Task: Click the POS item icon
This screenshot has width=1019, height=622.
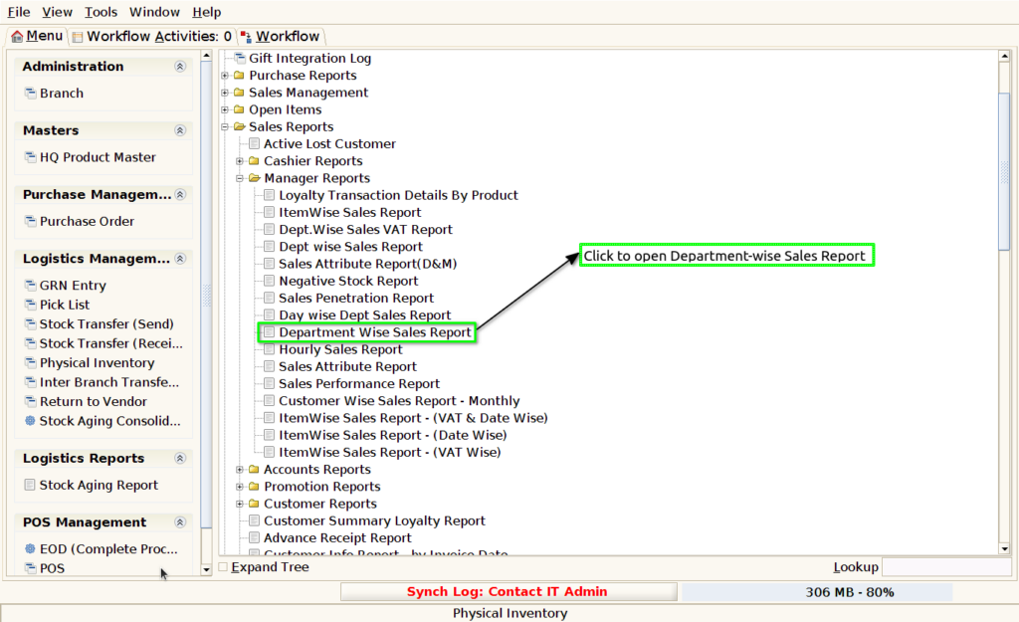Action: [x=30, y=568]
